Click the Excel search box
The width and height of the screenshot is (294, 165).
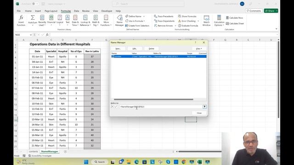pos(148,4)
